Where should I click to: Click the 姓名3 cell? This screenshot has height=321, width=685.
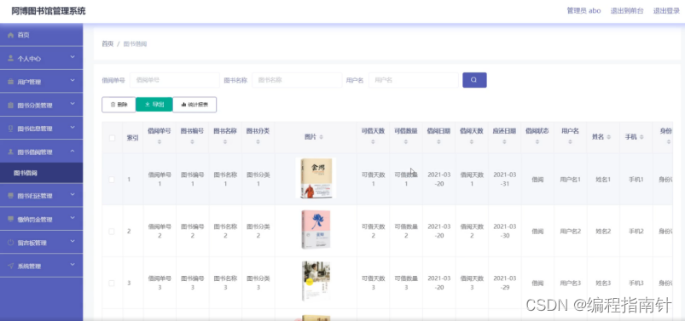[x=603, y=284]
